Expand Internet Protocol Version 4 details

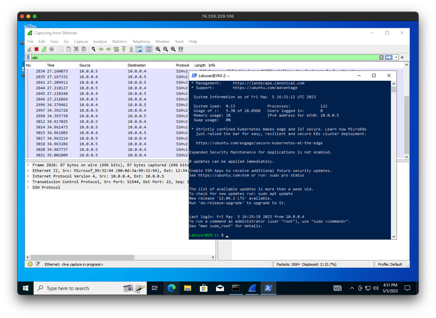pyautogui.click(x=28, y=176)
